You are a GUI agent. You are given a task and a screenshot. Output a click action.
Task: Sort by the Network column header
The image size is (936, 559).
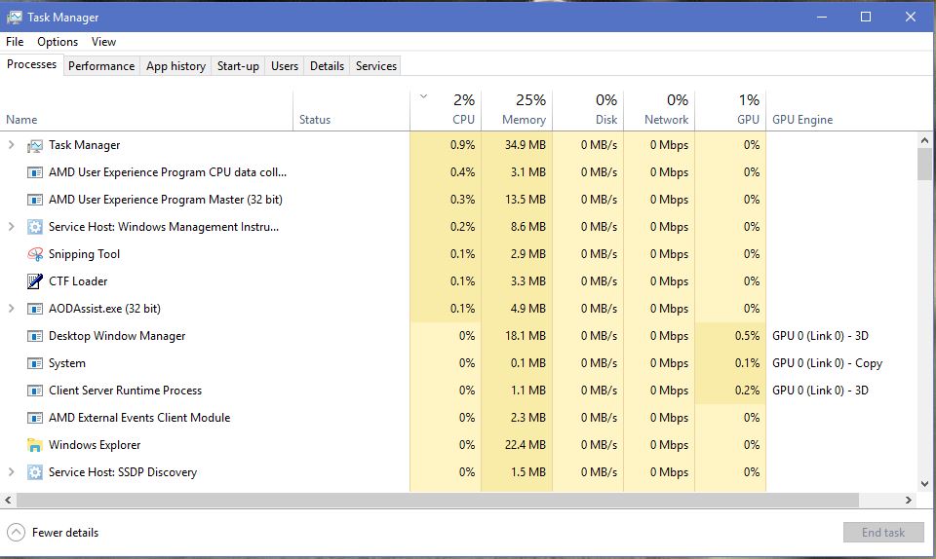[659, 110]
